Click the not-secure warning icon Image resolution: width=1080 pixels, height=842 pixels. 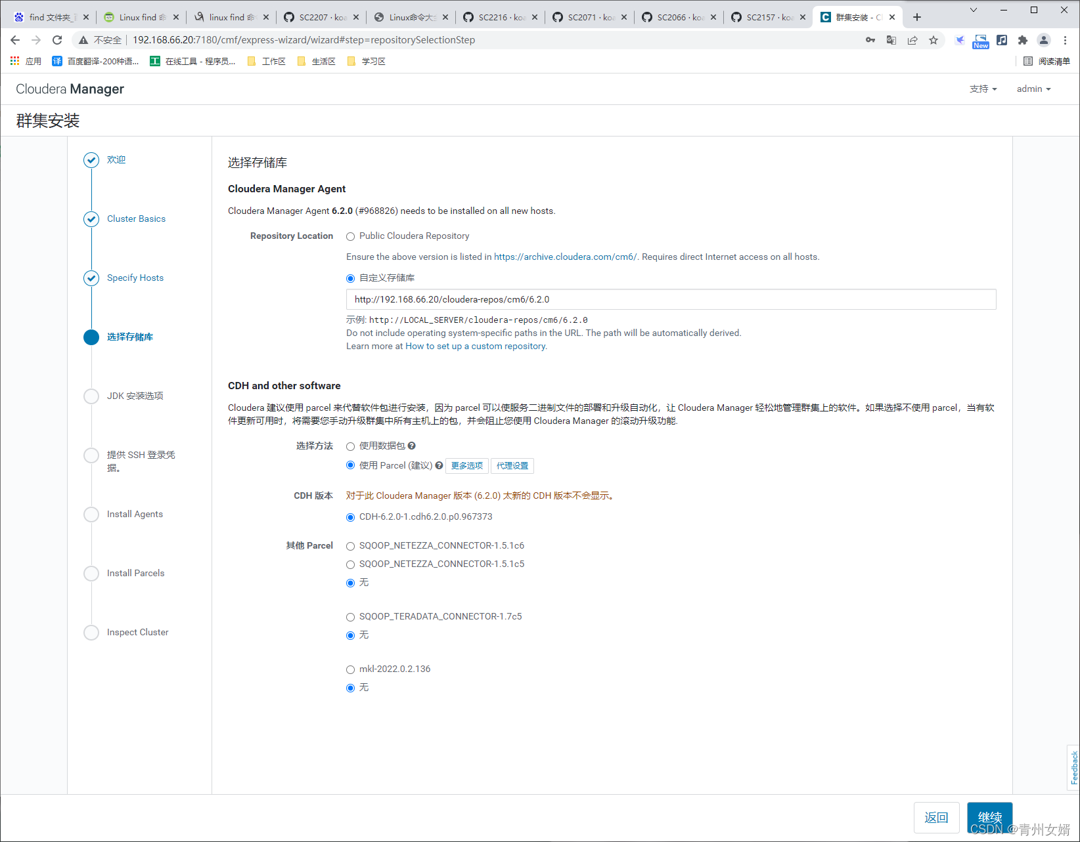pyautogui.click(x=83, y=40)
